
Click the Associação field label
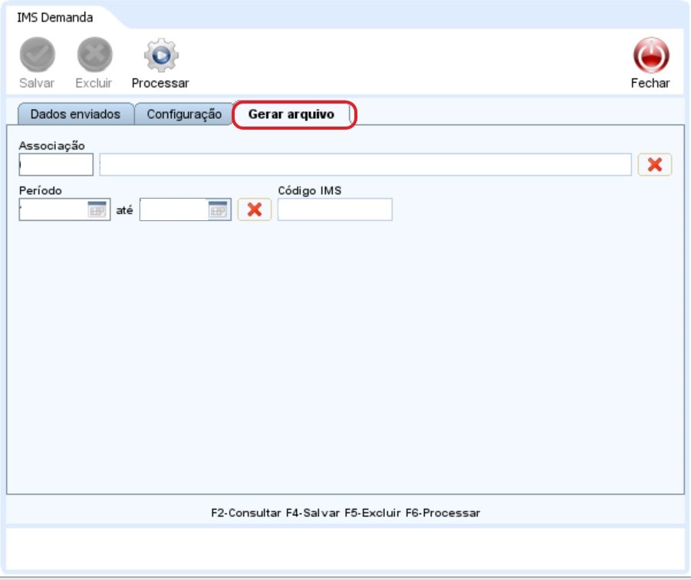coord(51,146)
